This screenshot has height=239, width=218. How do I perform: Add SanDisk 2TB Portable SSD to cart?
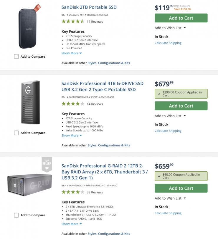coord(181,18)
